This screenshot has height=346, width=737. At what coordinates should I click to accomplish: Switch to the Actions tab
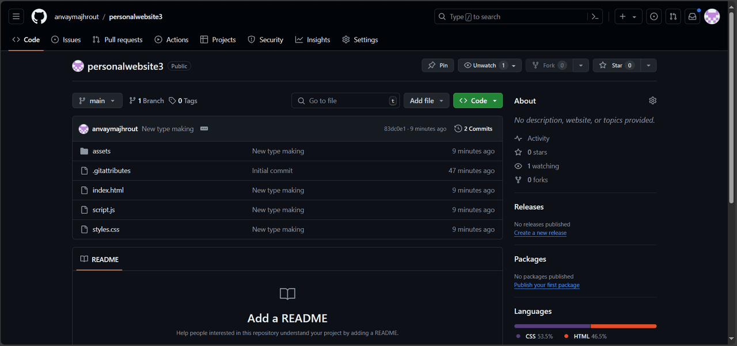point(172,40)
